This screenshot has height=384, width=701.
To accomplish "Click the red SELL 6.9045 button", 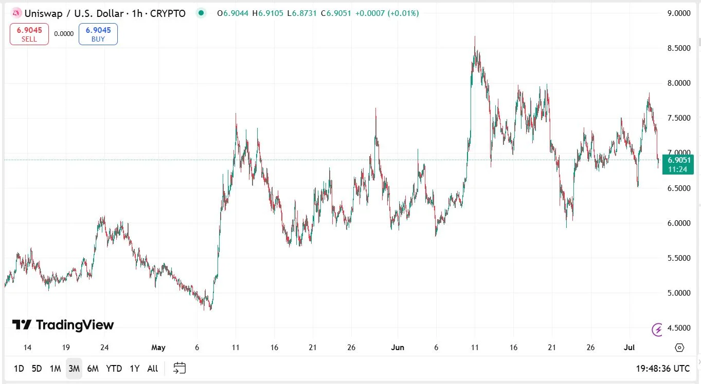I will click(x=29, y=34).
